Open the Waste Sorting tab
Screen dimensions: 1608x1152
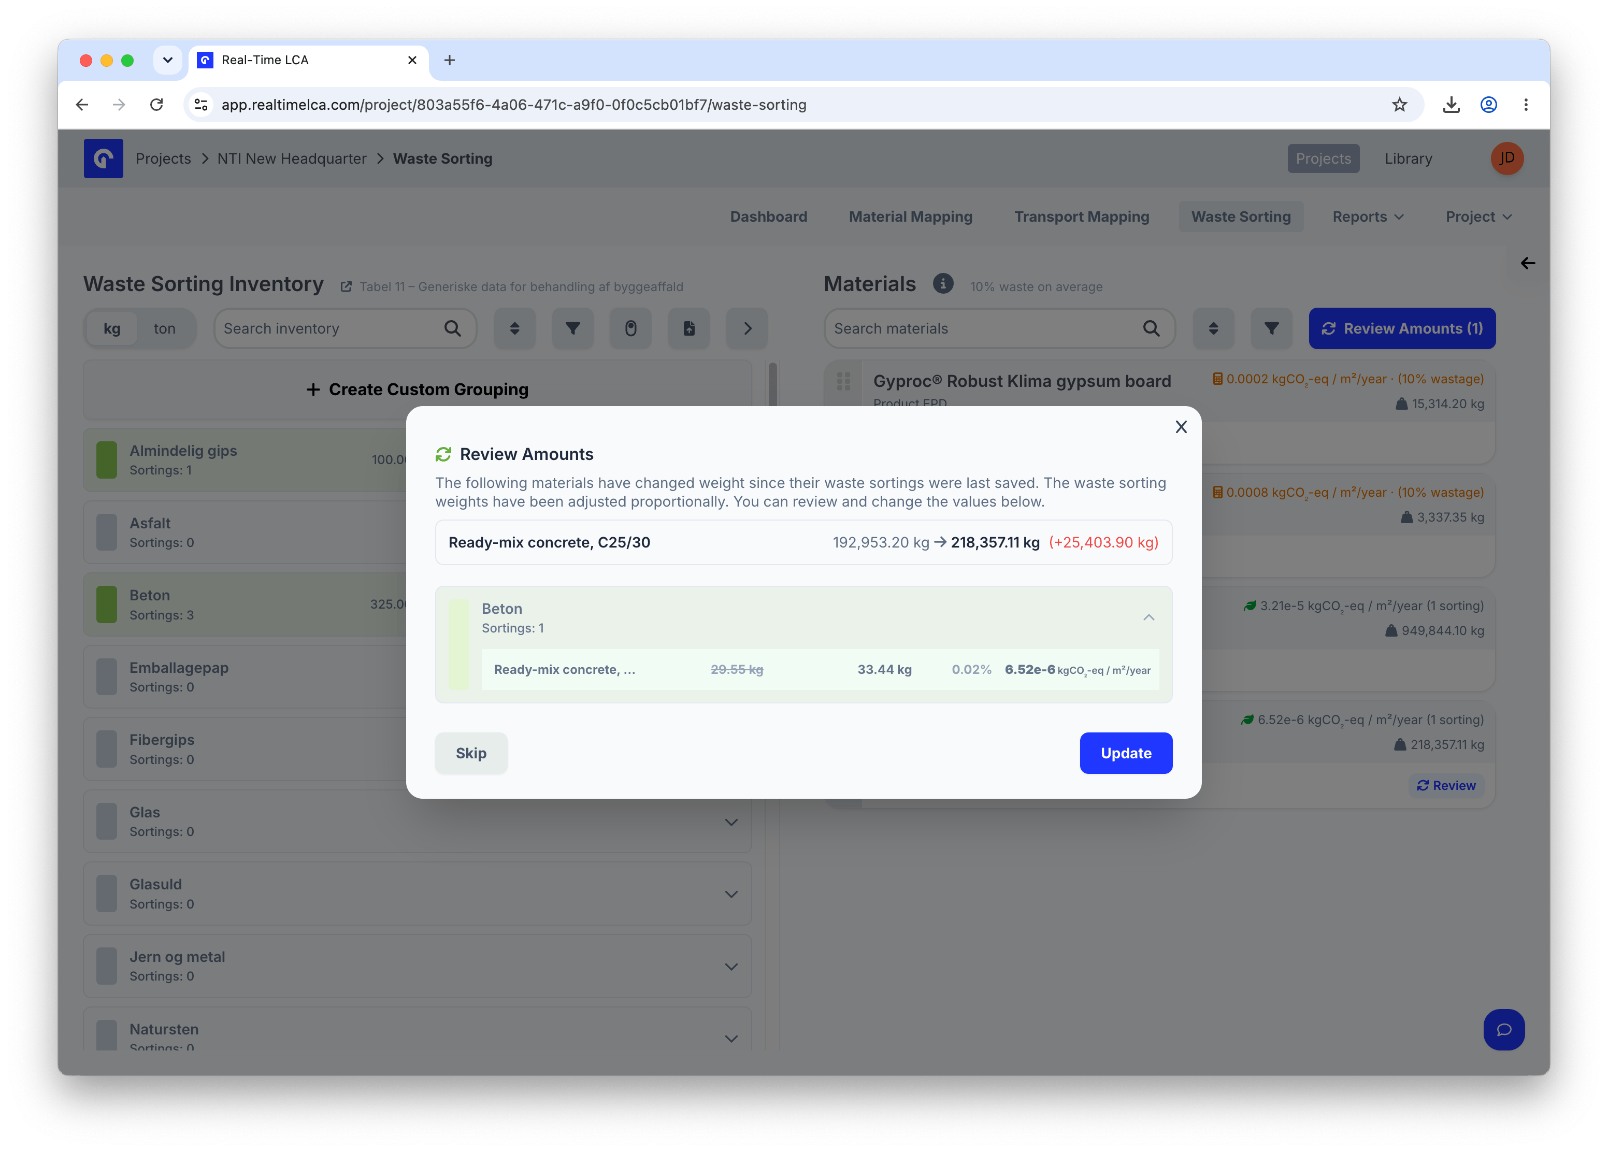[1241, 217]
